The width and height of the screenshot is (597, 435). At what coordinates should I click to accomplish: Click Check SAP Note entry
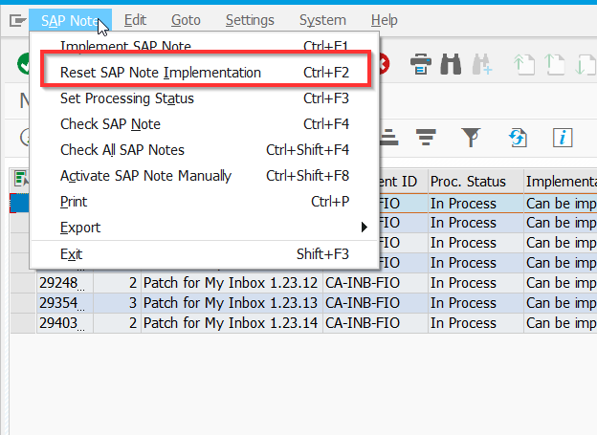205,124
